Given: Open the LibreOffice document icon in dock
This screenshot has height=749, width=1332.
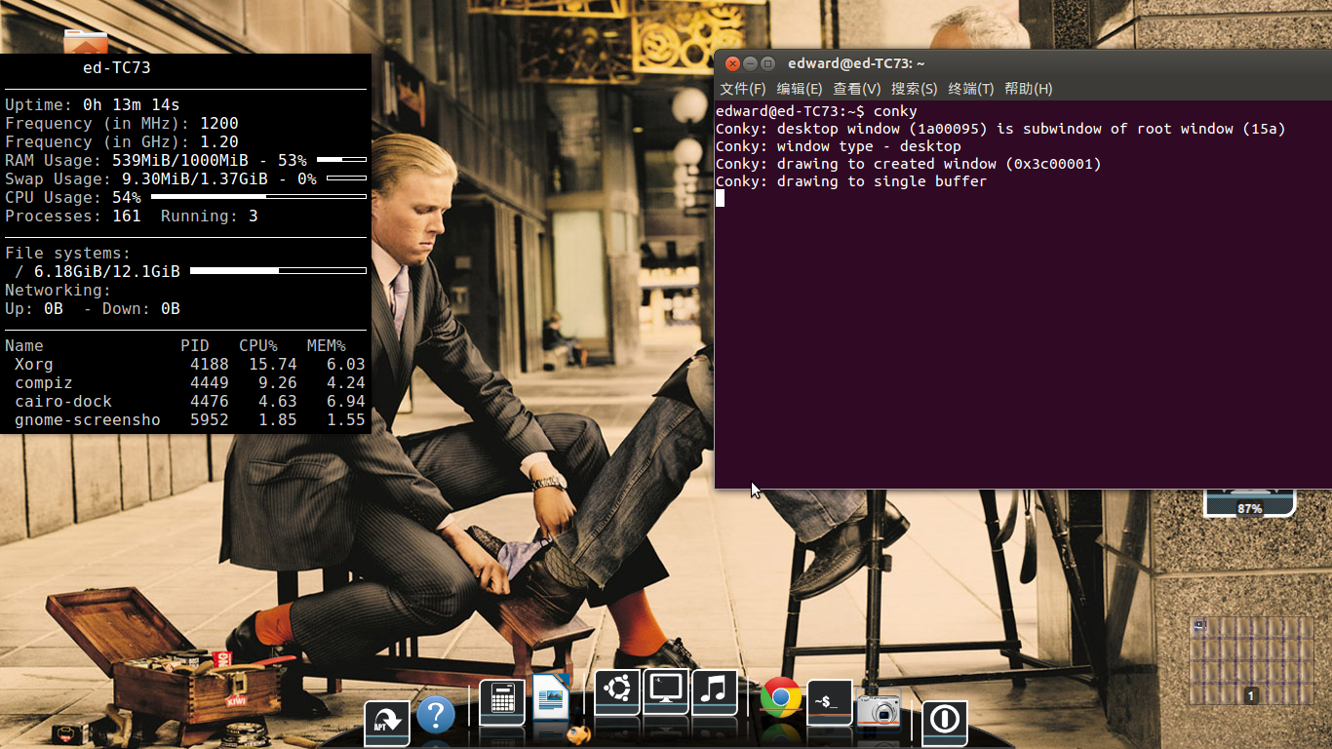Looking at the screenshot, I should pyautogui.click(x=551, y=696).
